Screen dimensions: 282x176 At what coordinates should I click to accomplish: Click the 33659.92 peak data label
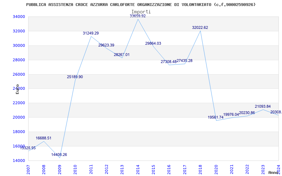click(x=138, y=16)
